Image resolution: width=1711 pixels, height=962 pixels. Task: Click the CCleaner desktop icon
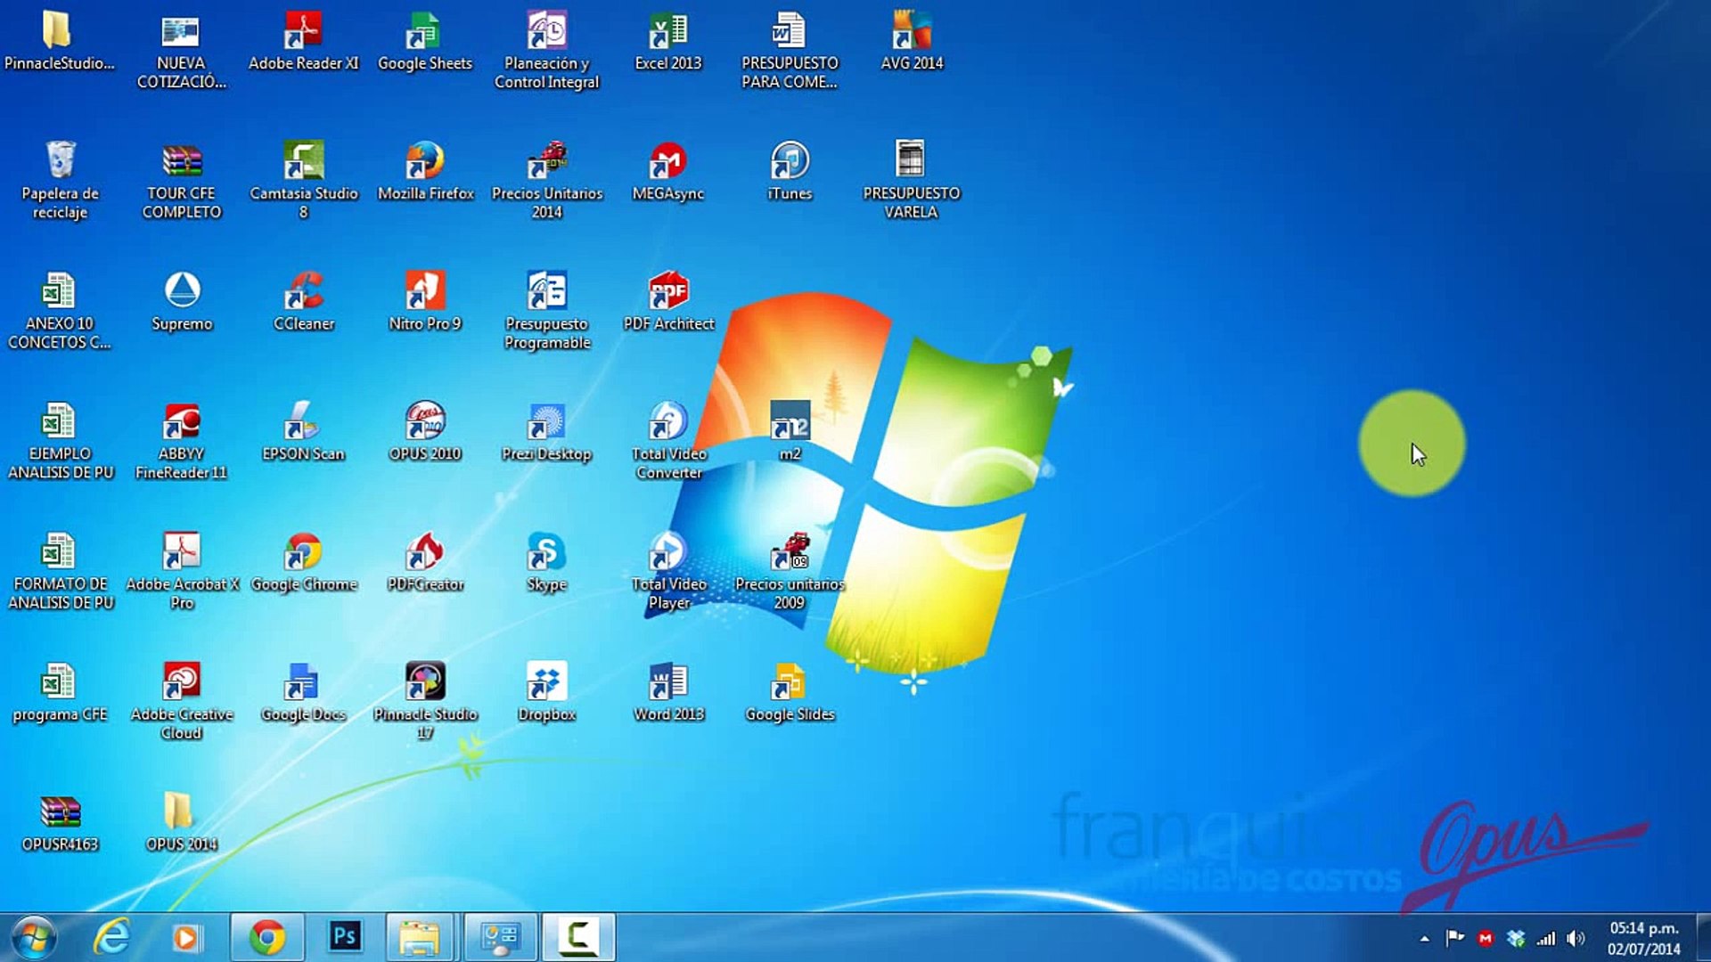(x=303, y=291)
